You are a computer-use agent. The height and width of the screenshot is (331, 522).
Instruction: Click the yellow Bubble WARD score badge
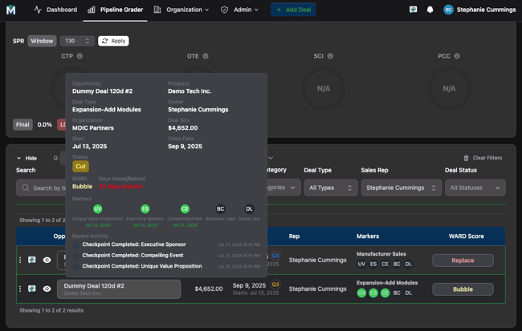(463, 289)
